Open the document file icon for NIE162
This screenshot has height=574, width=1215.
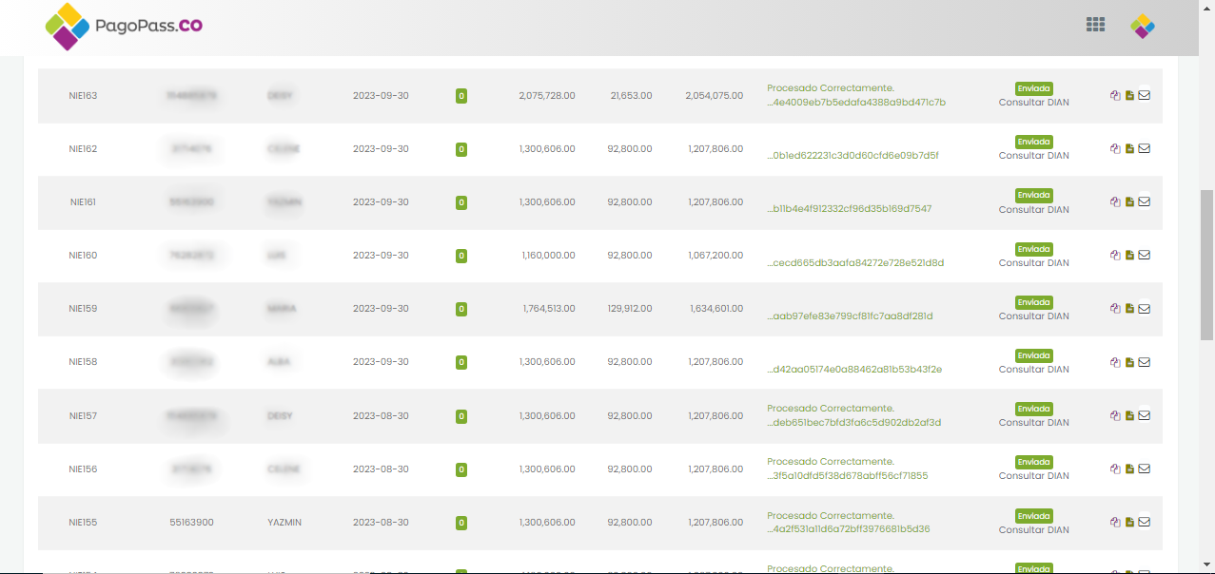pyautogui.click(x=1129, y=149)
